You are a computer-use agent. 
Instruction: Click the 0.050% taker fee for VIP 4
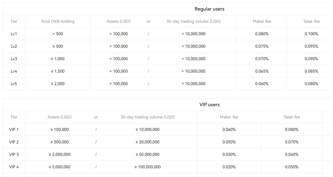click(292, 167)
